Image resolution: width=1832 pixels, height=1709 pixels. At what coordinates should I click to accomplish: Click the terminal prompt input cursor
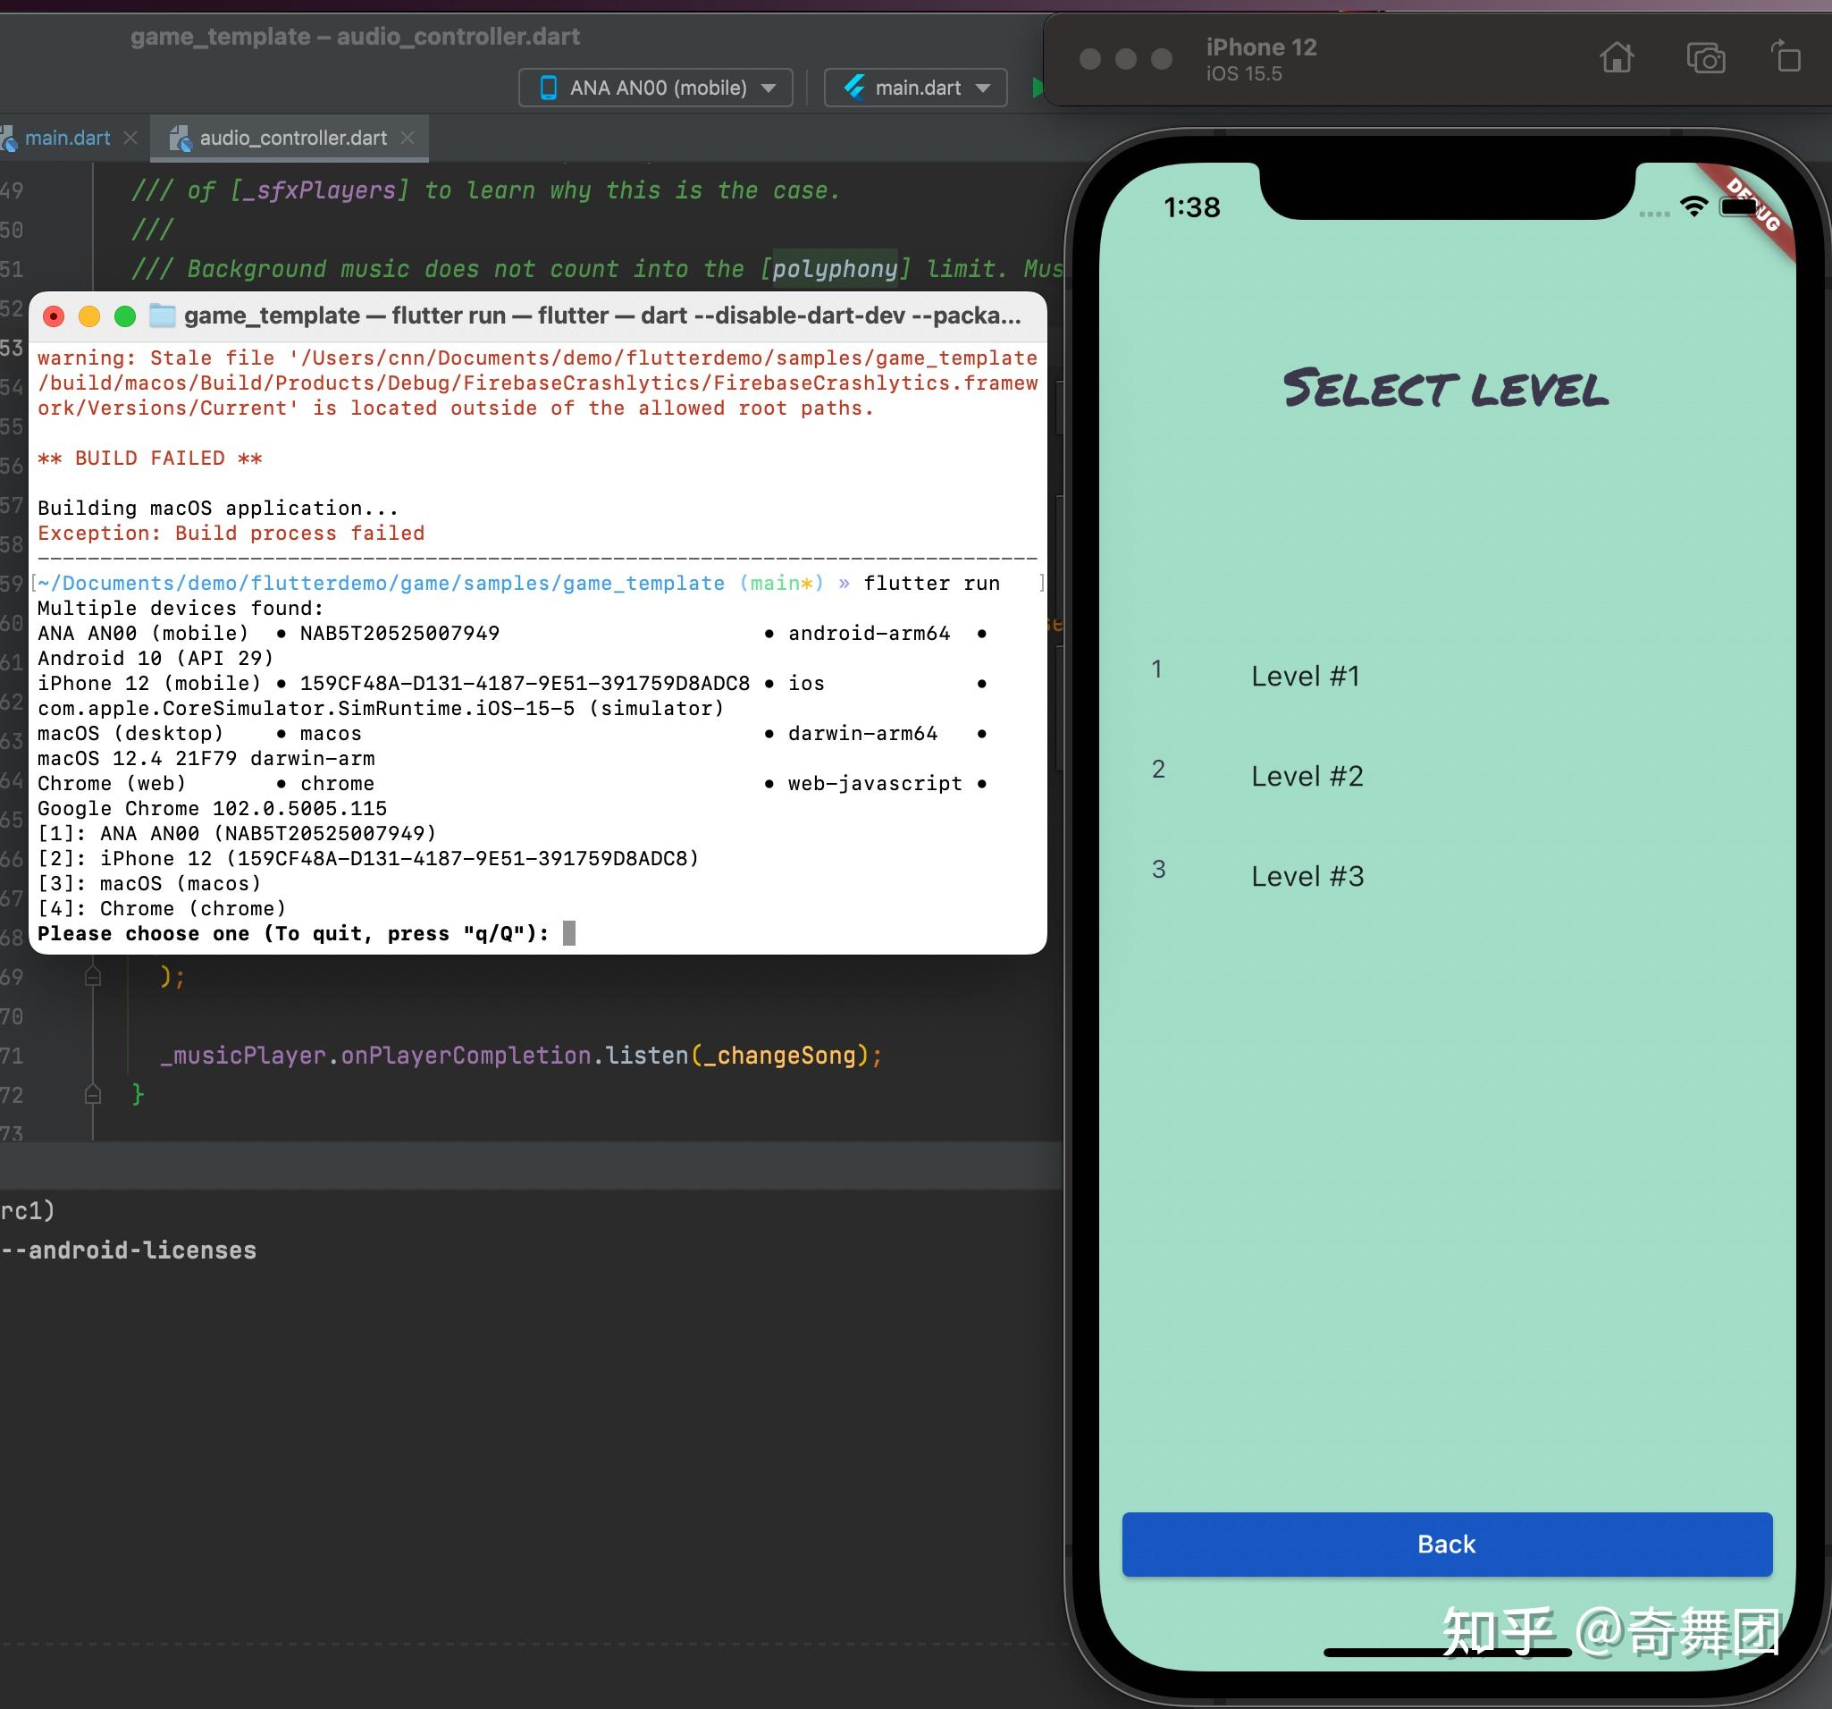pos(568,934)
